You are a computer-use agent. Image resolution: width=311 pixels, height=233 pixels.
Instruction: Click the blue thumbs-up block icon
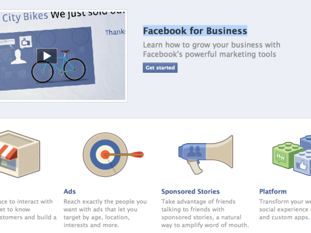tap(302, 163)
